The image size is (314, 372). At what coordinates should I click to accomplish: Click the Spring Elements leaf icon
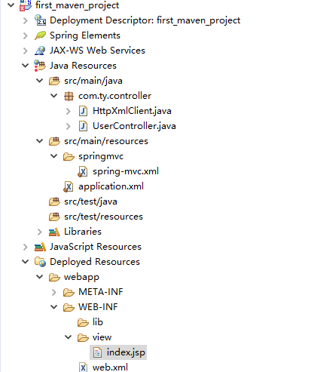coord(40,35)
